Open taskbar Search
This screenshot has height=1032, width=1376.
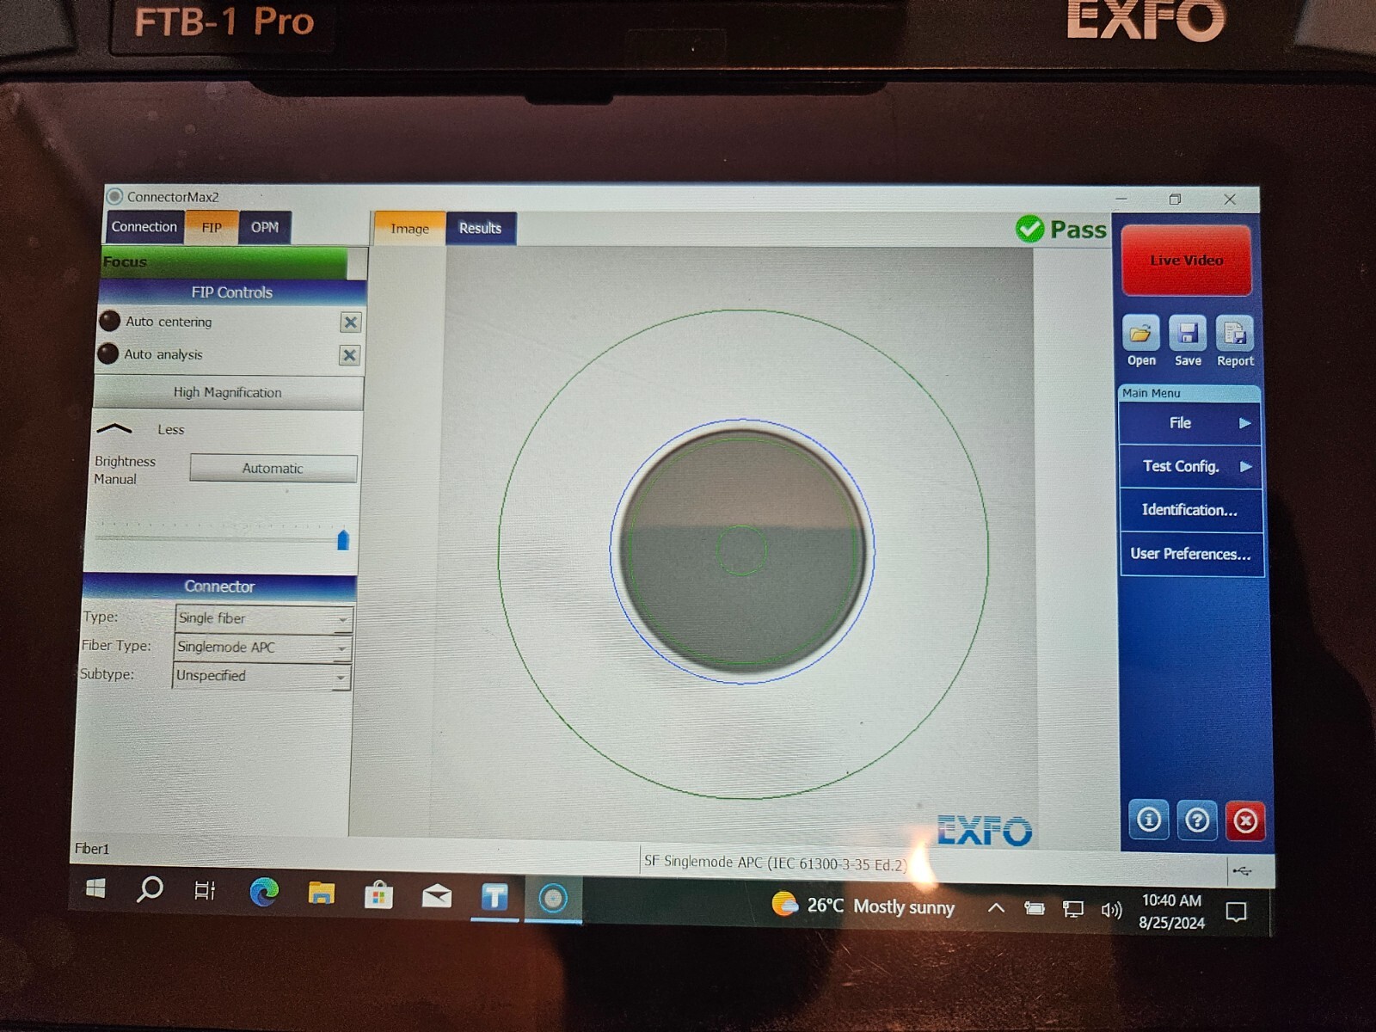[150, 888]
